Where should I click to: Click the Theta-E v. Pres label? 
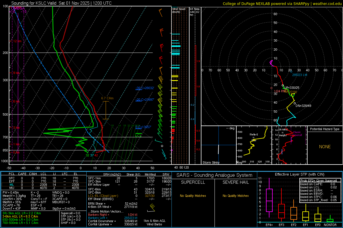click(254, 137)
